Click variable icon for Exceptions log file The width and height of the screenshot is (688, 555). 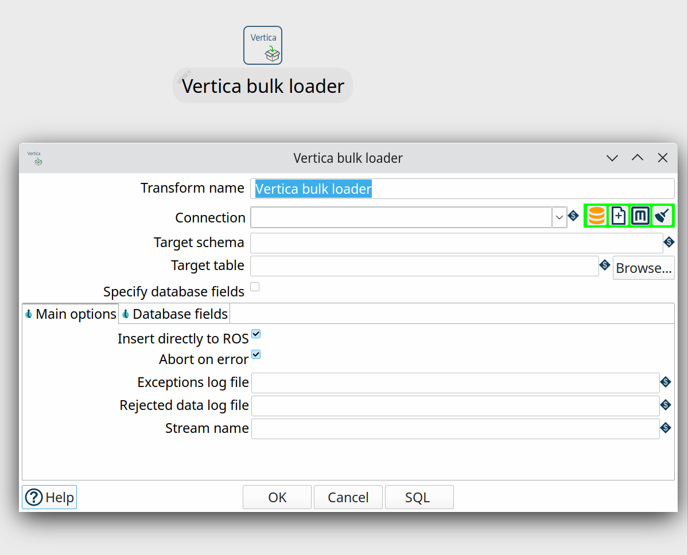tap(666, 382)
